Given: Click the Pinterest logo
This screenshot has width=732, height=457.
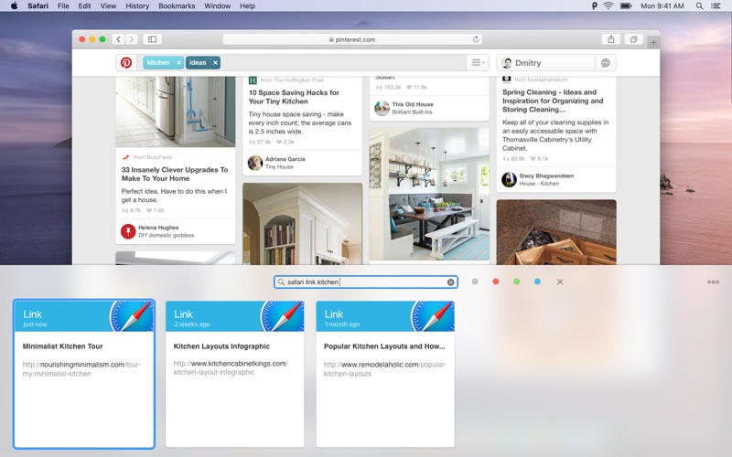Looking at the screenshot, I should pyautogui.click(x=126, y=62).
